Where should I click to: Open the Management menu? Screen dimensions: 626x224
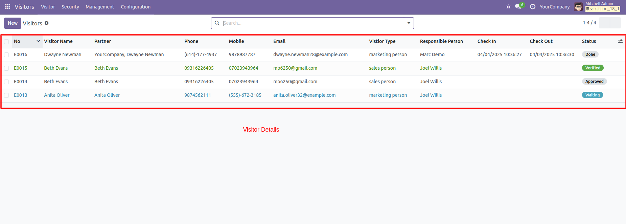click(x=100, y=7)
